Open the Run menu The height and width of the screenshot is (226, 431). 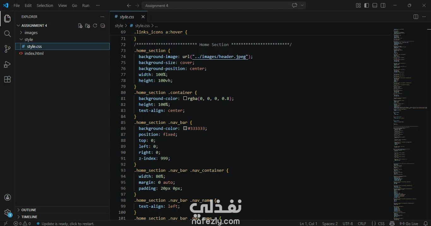point(86,5)
